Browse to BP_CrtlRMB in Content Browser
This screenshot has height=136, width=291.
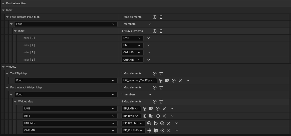pyautogui.click(x=156, y=130)
